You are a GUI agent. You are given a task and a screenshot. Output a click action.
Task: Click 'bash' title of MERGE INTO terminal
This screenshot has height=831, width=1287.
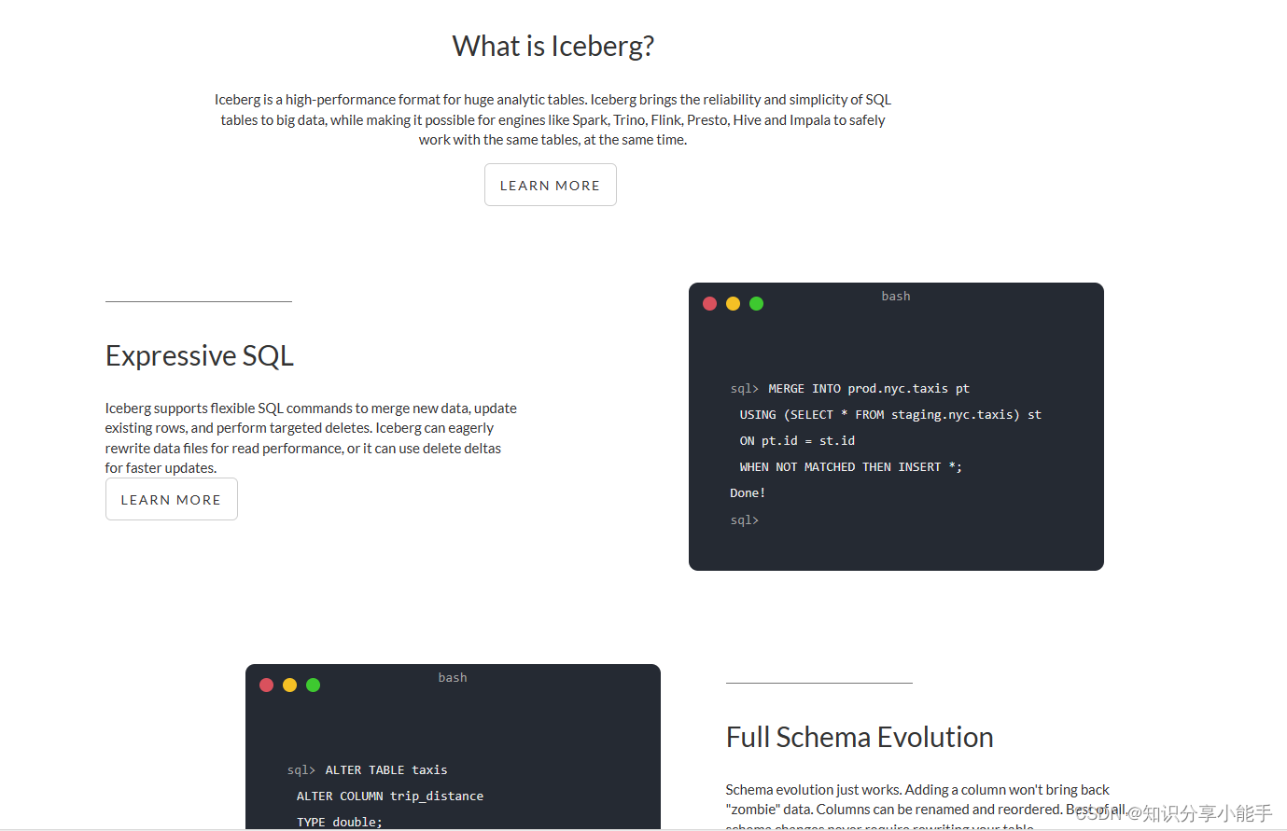pos(896,296)
